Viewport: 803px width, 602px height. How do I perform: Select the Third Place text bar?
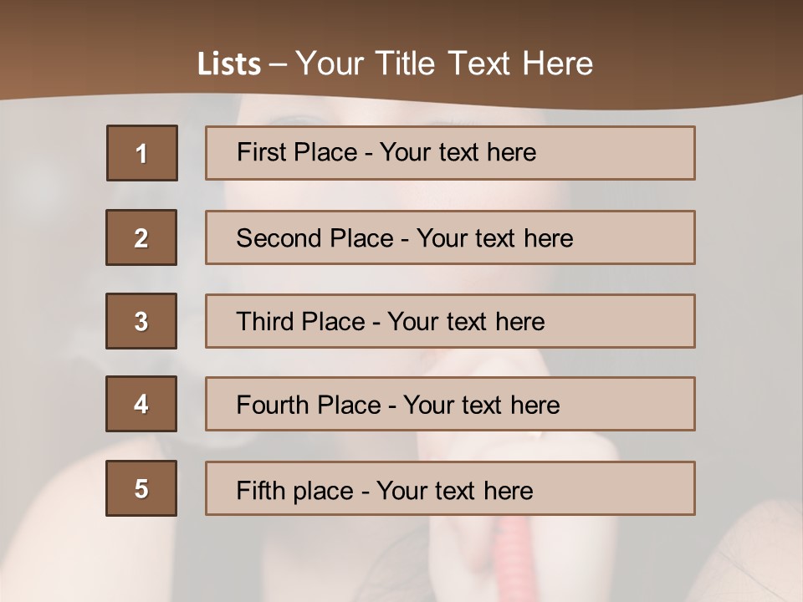coord(450,321)
